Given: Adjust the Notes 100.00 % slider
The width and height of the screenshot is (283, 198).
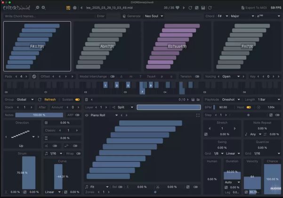Looking at the screenshot, I should click(x=39, y=115).
